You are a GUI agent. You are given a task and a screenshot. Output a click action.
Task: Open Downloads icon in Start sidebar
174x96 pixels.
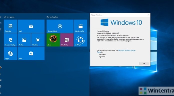pyautogui.click(x=0, y=74)
